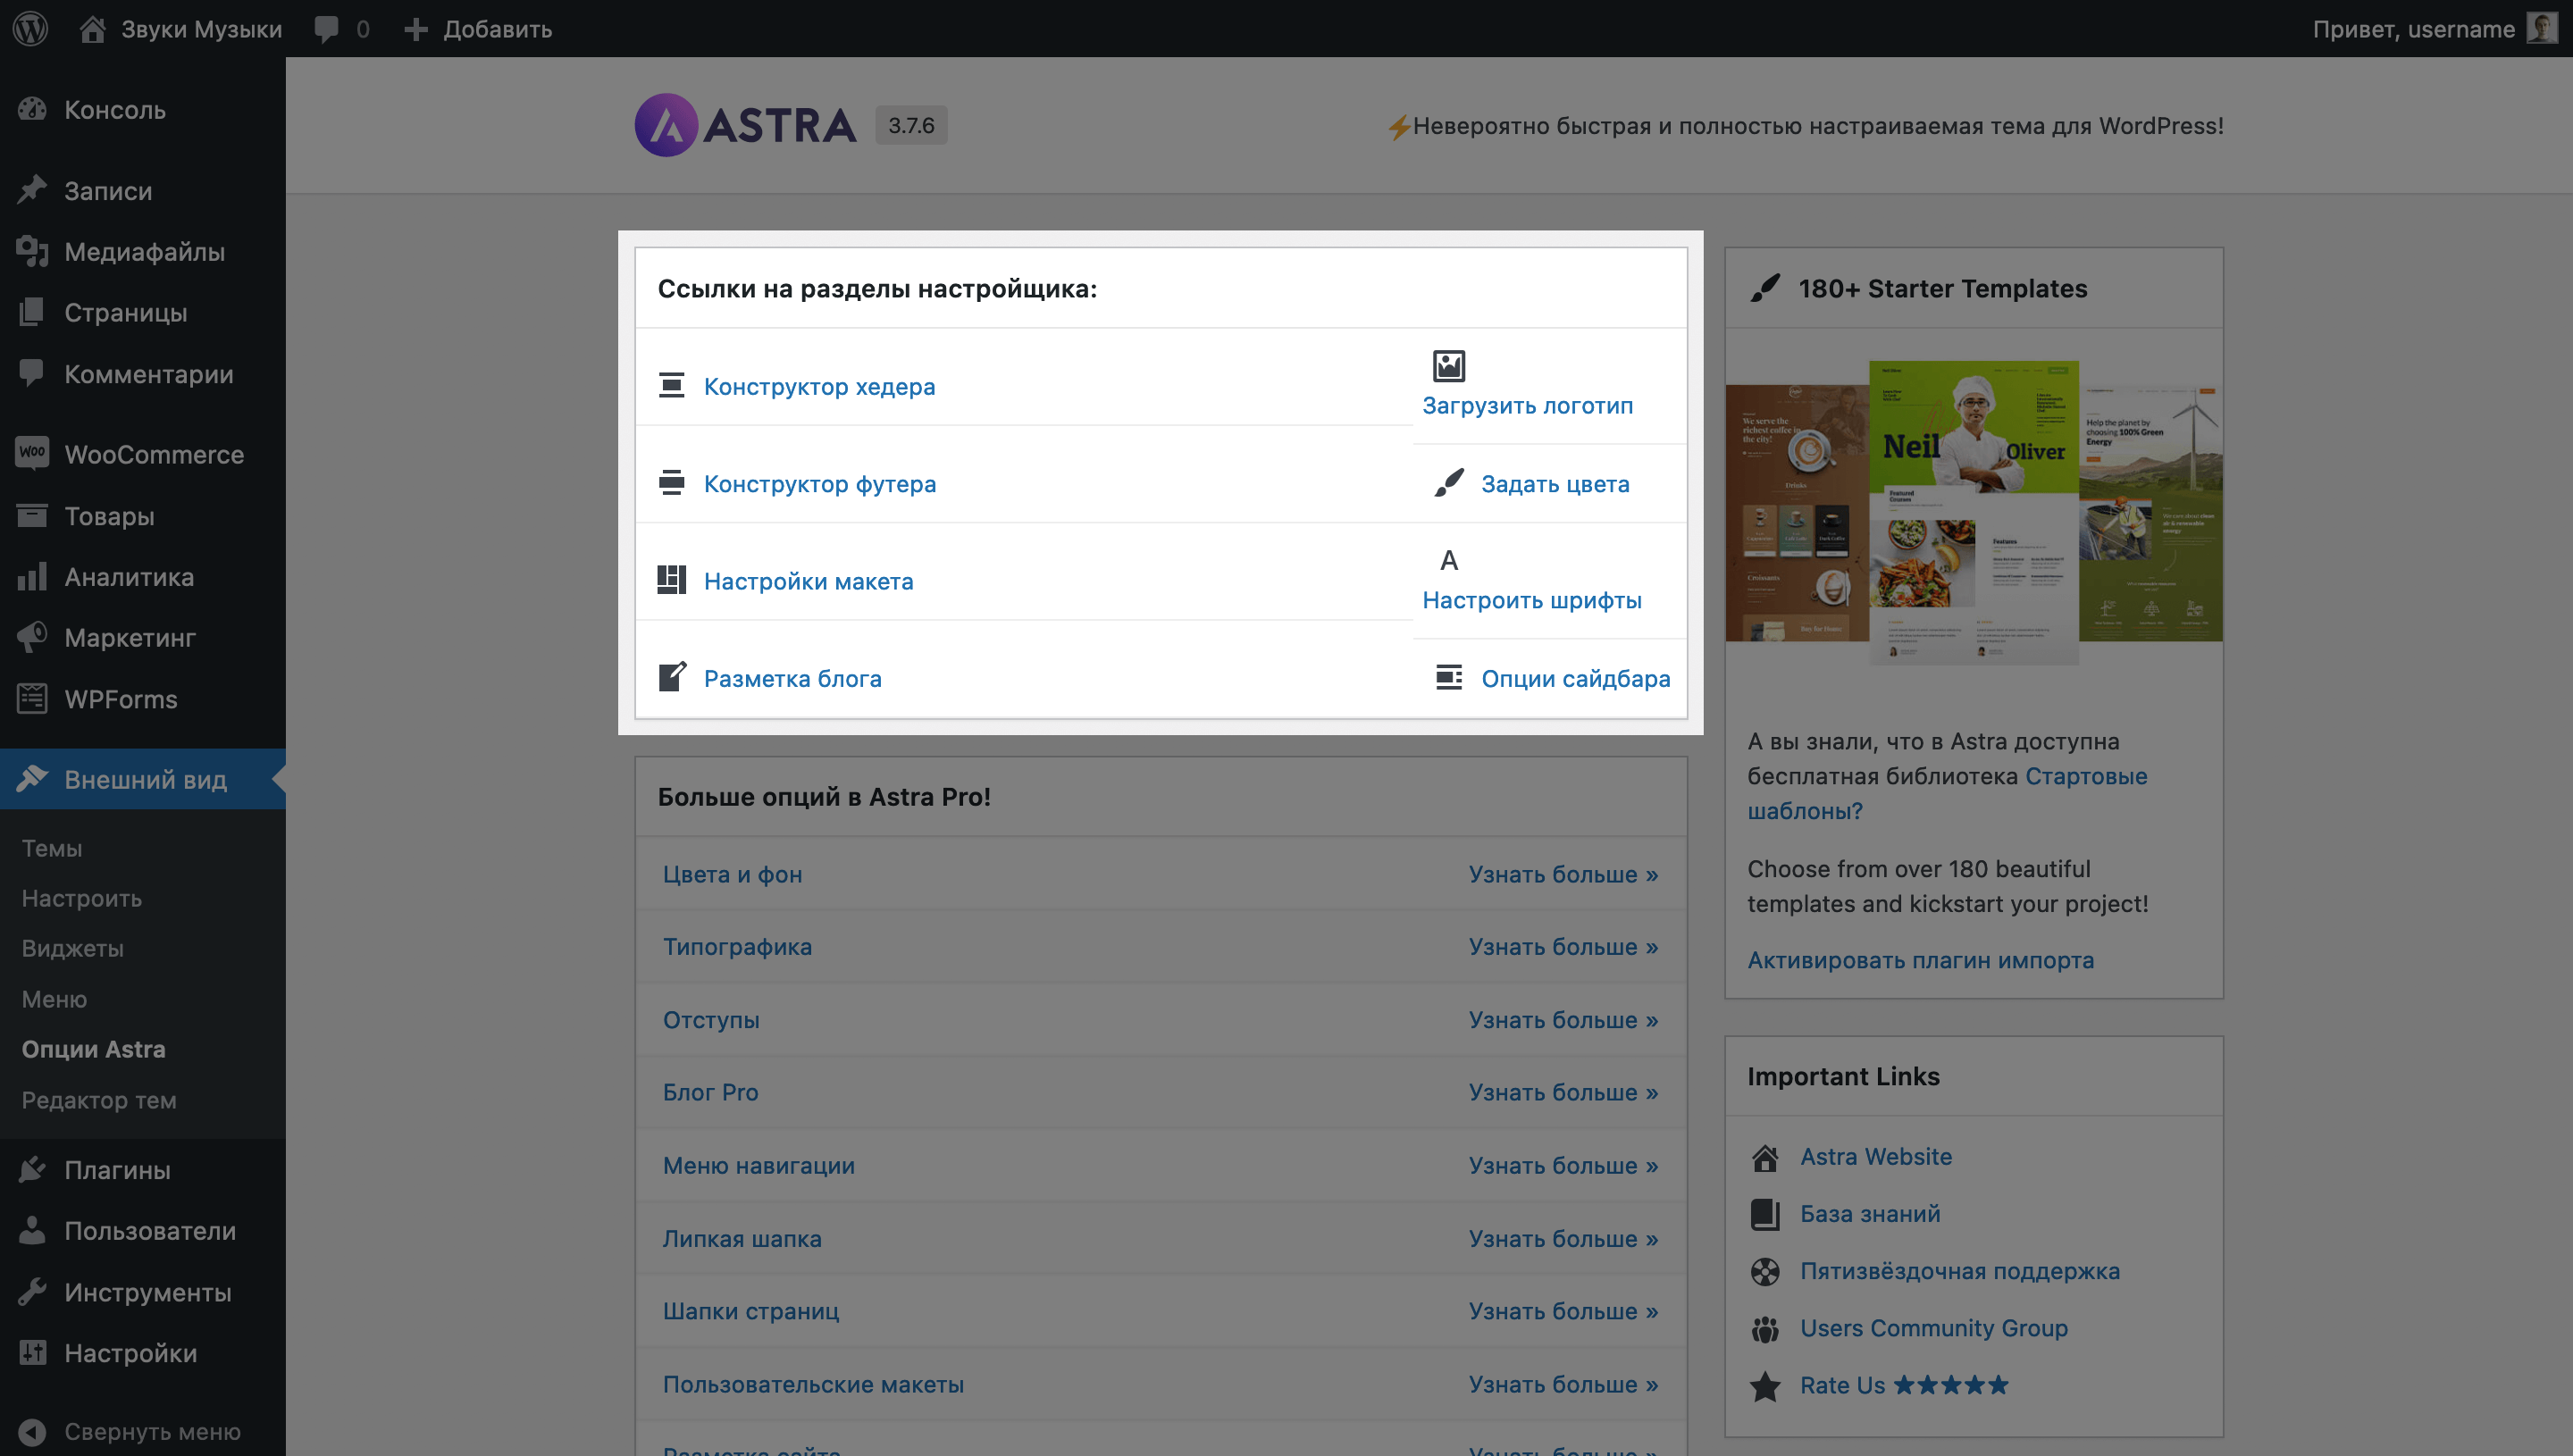Open the Темы submenu item

point(52,848)
